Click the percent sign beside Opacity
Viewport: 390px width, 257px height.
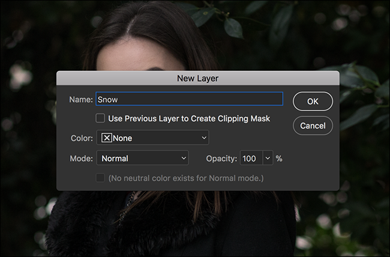pos(279,159)
